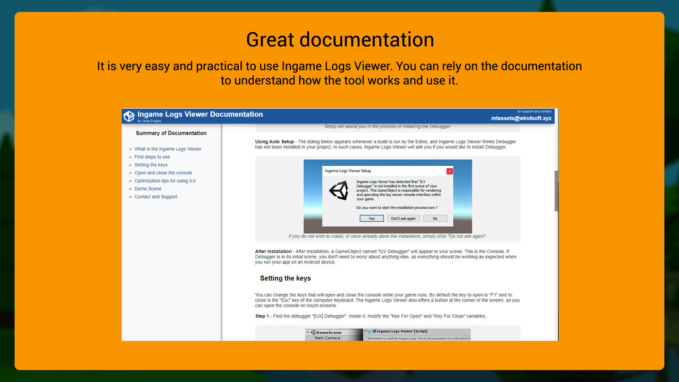Click Yes in the setup dialog
Screen dimensions: 679x382
point(372,218)
